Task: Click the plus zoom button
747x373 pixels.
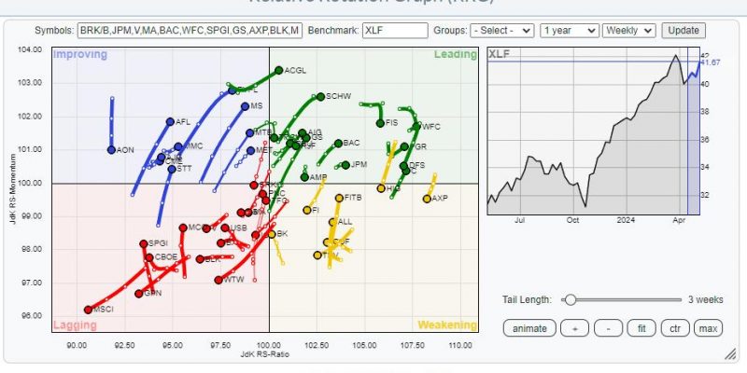Action: pos(574,328)
